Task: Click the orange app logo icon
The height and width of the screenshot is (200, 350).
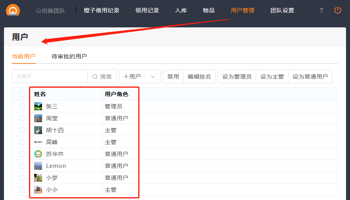Action: pyautogui.click(x=13, y=10)
